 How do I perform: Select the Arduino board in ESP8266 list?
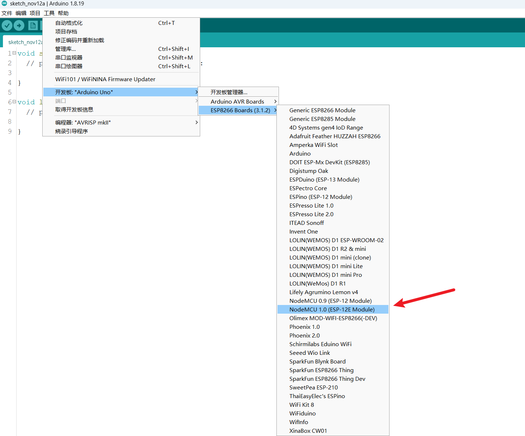tap(333, 153)
